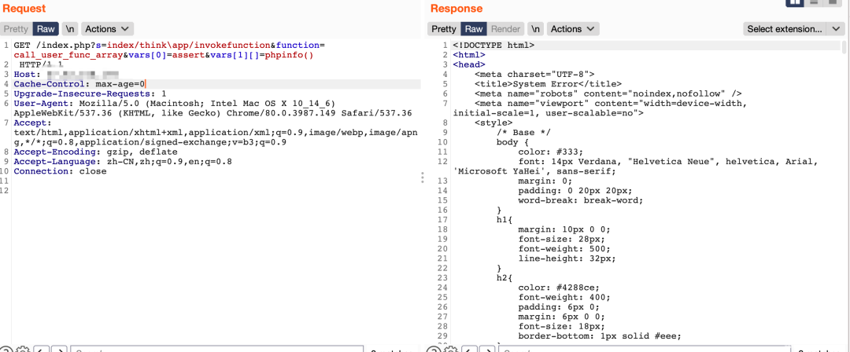Click font-weight: 500; line
This screenshot has width=850, height=352.
click(x=564, y=249)
